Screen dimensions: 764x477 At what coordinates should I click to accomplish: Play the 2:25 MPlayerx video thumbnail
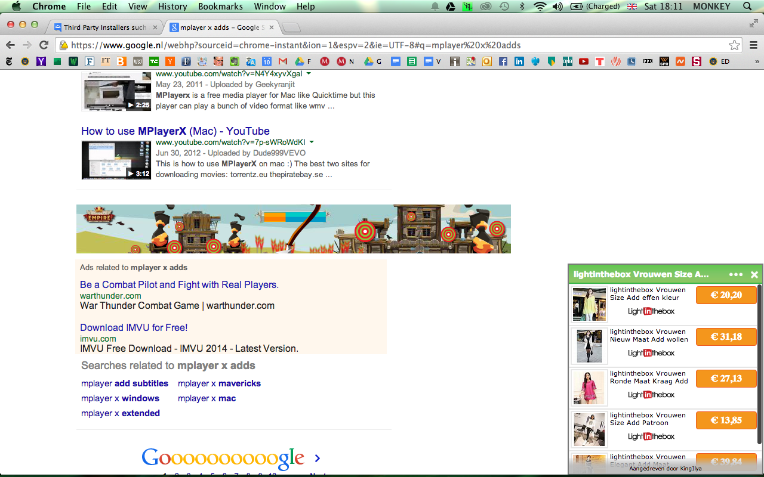[x=116, y=91]
